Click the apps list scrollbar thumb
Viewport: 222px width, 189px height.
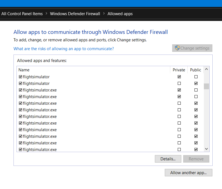206,86
